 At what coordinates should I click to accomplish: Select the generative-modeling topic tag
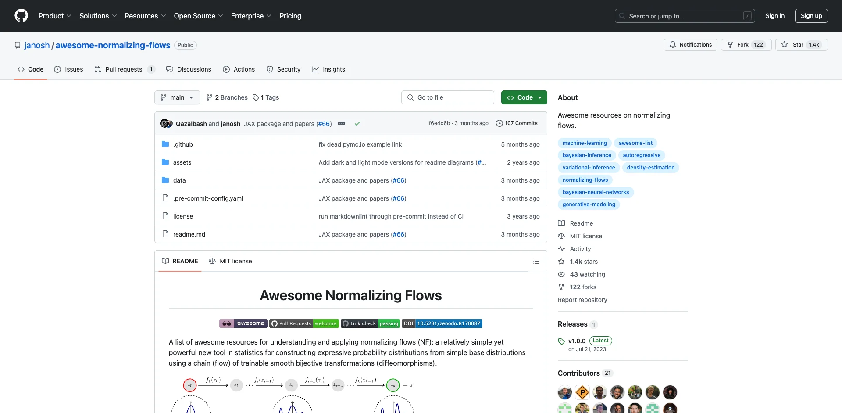click(589, 205)
